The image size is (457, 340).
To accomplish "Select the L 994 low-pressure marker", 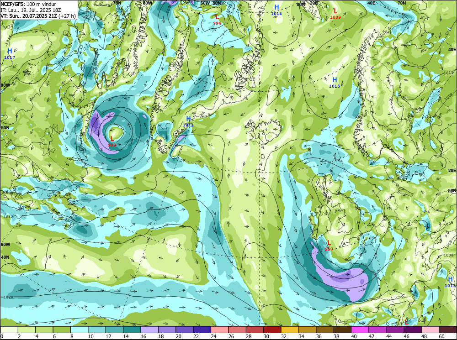I will click(x=217, y=20).
